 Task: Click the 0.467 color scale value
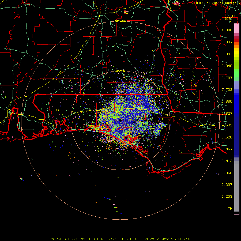click(227, 149)
